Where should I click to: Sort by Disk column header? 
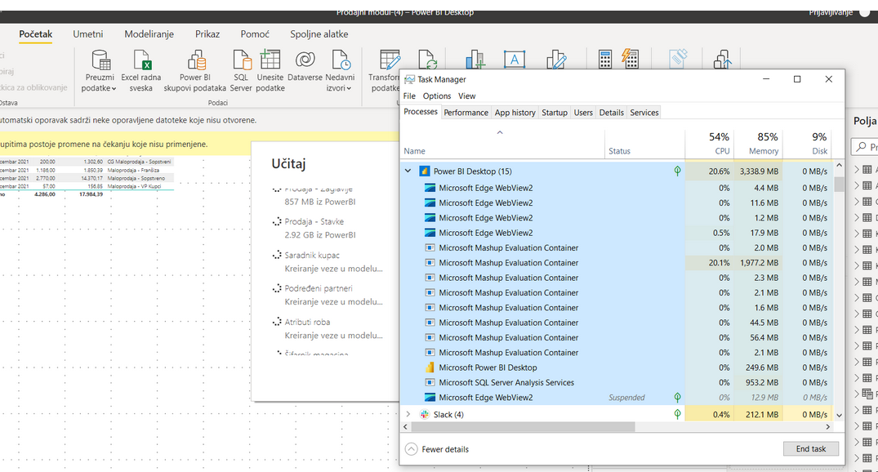(807, 144)
